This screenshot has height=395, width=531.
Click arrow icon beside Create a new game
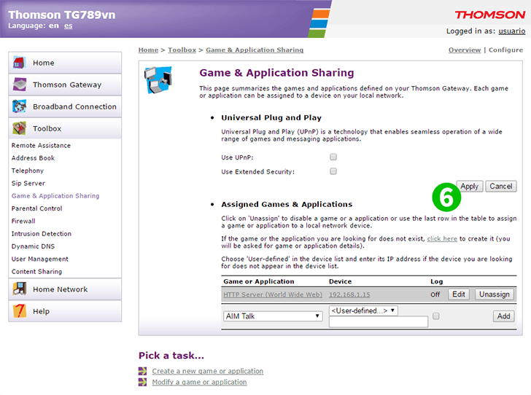[x=142, y=371]
